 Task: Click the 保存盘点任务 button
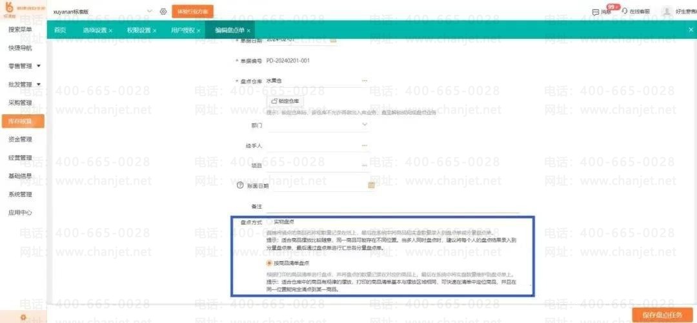[662, 315]
